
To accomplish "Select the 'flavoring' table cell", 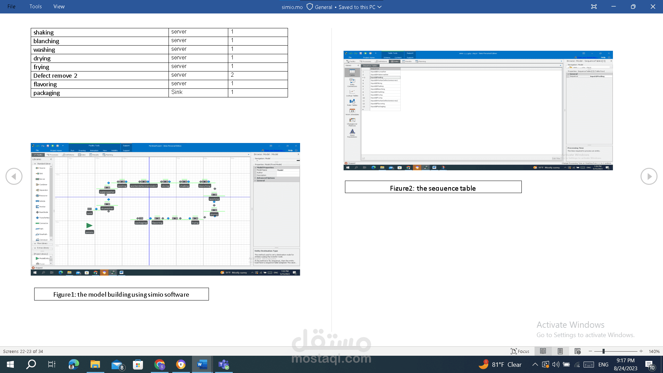I will (100, 84).
